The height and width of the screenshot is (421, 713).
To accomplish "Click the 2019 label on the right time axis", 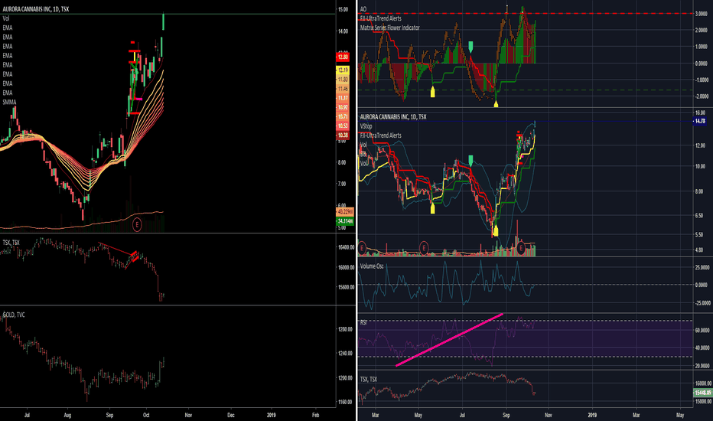I will (x=592, y=415).
